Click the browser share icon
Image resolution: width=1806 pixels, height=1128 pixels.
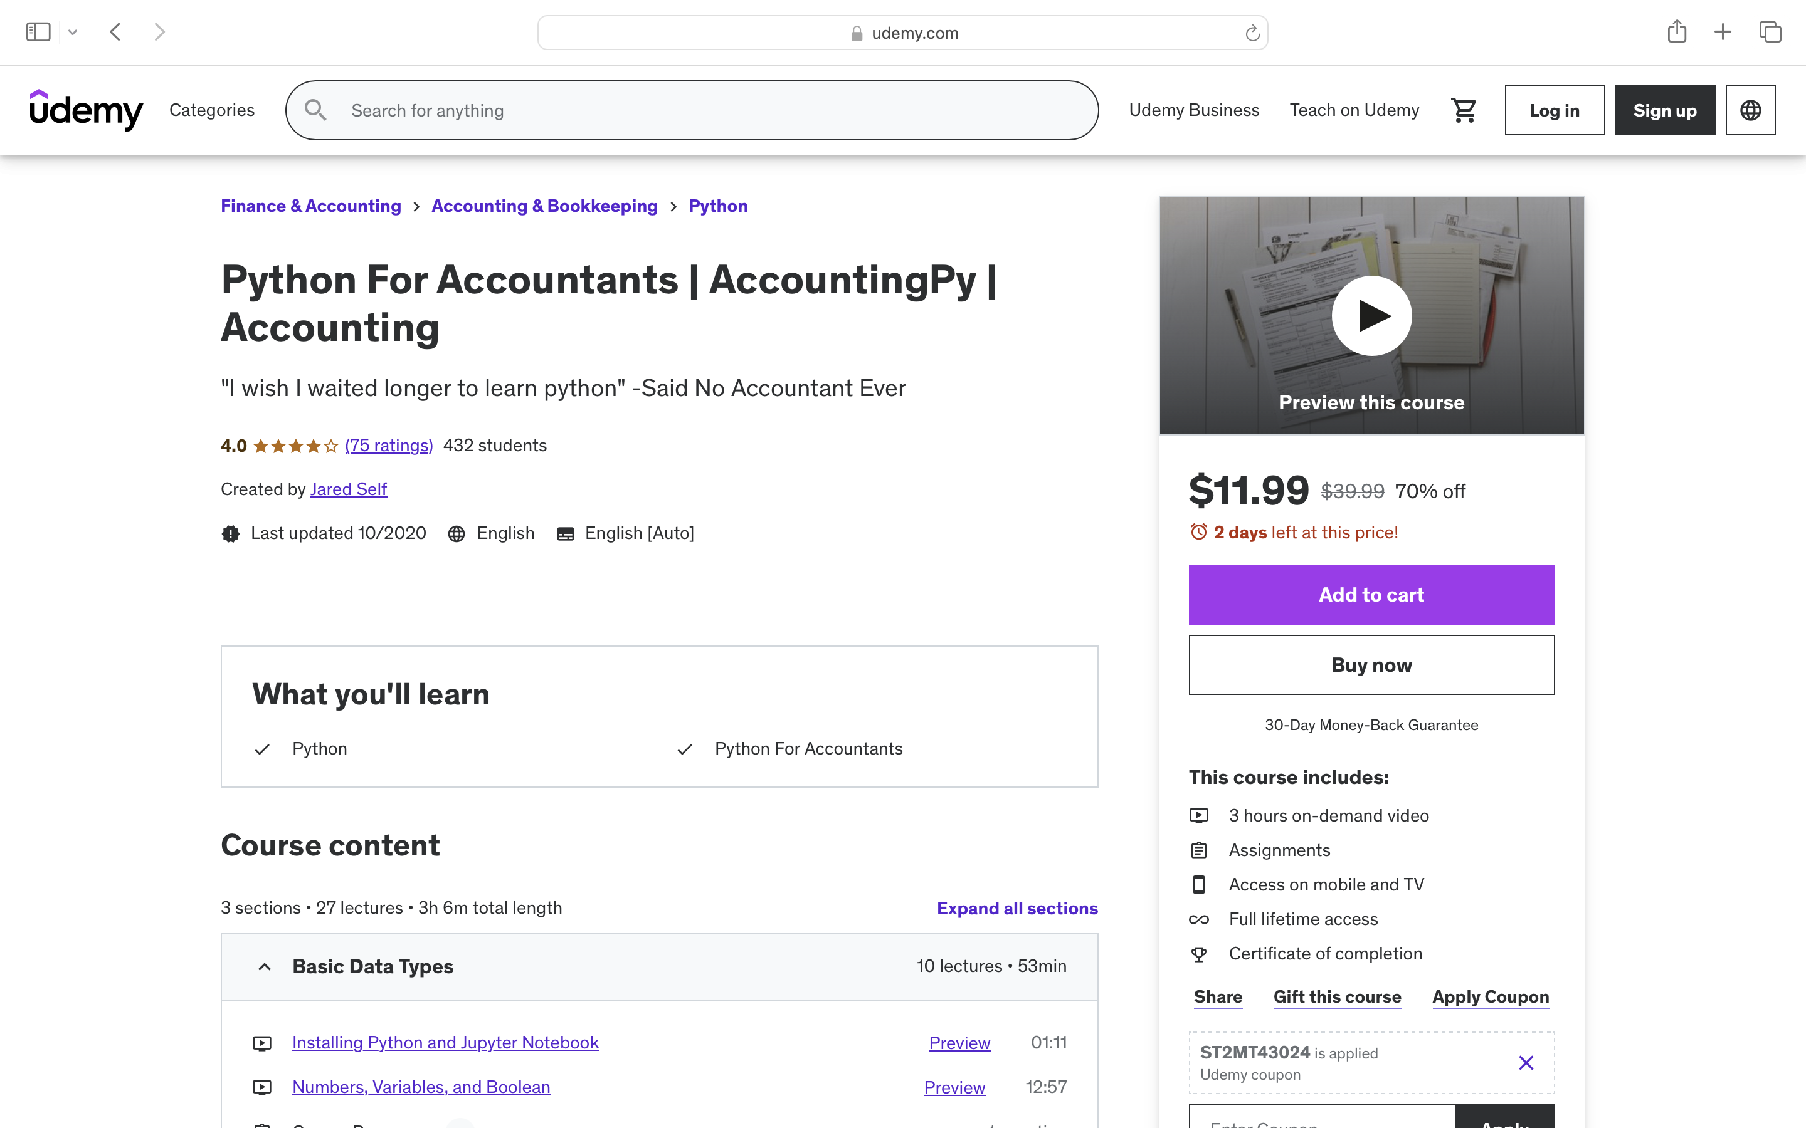pos(1676,32)
